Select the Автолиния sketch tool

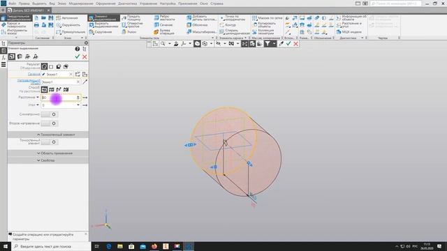click(67, 18)
